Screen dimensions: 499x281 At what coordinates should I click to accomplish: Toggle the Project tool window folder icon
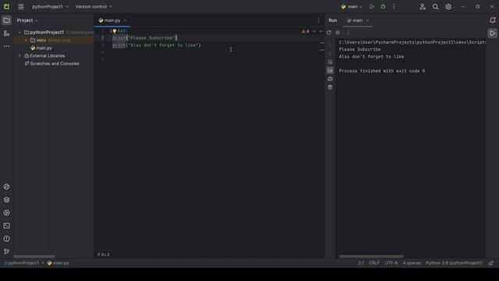point(6,20)
